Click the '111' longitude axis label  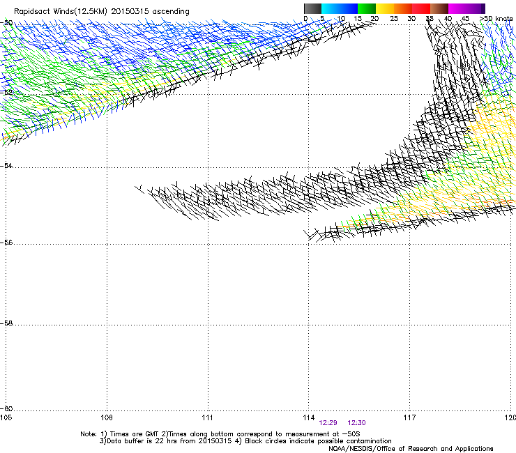point(207,417)
